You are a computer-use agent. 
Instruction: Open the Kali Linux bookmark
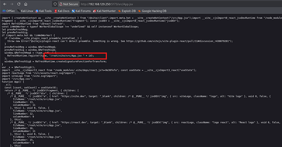[25, 11]
